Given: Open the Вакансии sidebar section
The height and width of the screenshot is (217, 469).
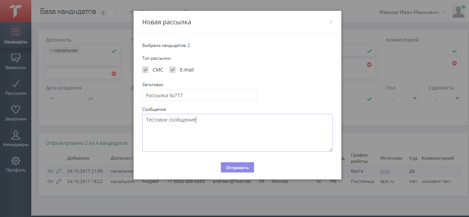Looking at the screenshot, I should [16, 62].
